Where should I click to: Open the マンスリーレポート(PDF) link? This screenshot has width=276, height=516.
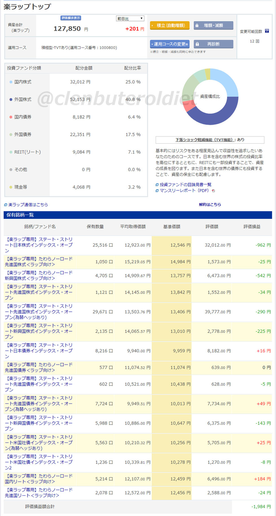pos(184,190)
